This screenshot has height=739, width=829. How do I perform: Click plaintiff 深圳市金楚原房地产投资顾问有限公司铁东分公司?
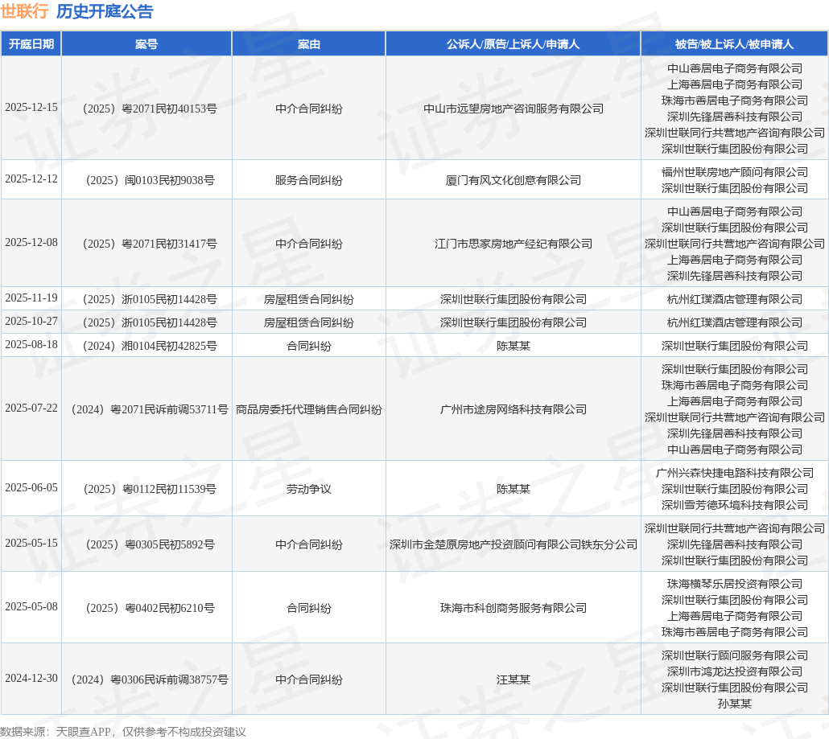pos(513,544)
